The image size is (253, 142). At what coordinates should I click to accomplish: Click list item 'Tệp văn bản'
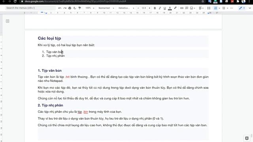[55, 52]
